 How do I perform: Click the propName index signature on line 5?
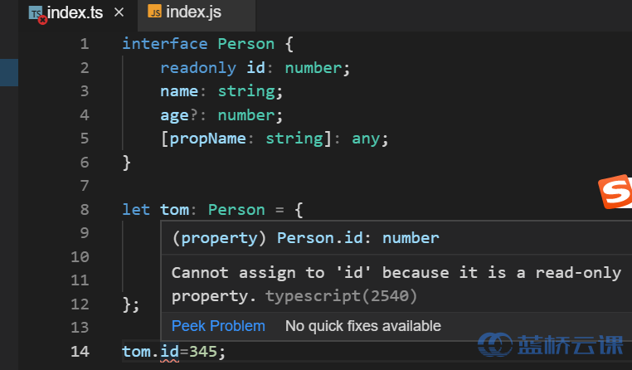207,139
